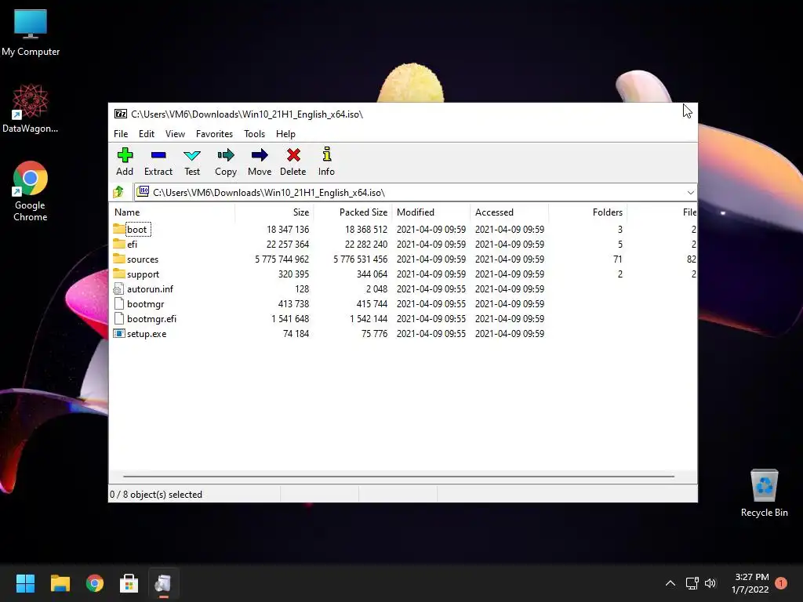This screenshot has width=803, height=602.
Task: Open the Info toolbar button
Action: (x=326, y=161)
